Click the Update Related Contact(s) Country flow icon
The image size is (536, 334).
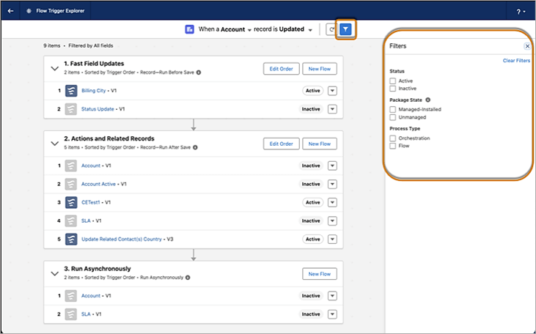point(71,239)
